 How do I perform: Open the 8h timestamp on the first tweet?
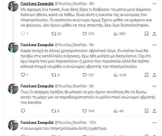click(92, 3)
